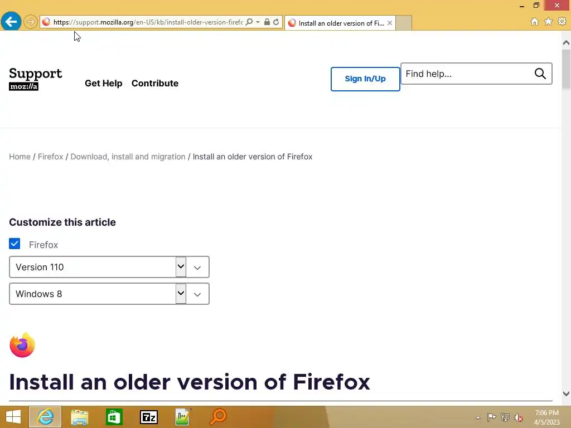The height and width of the screenshot is (428, 571).
Task: Uncheck the Firefox checkbox
Action: 14,244
